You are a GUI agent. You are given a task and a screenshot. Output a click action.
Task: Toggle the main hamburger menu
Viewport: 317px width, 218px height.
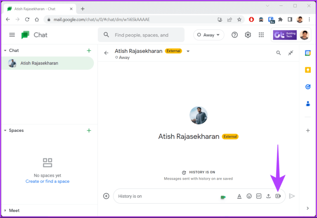click(x=12, y=35)
